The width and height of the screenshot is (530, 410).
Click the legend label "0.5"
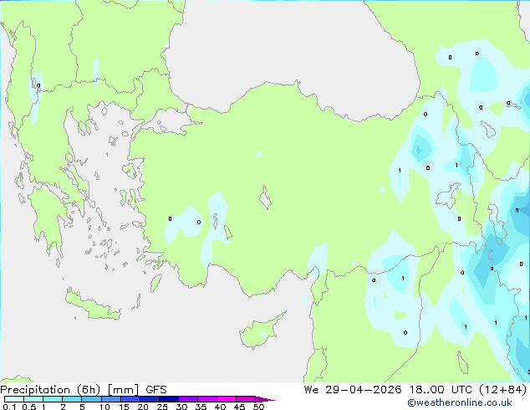(x=28, y=407)
